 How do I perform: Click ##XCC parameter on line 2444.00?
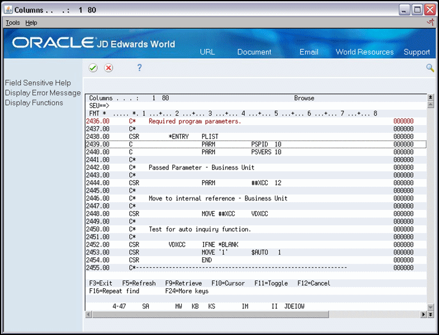[x=259, y=183]
